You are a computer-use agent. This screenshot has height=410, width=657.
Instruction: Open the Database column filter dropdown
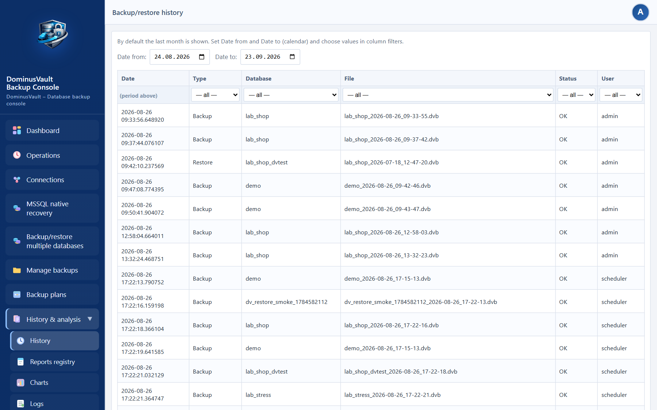291,95
